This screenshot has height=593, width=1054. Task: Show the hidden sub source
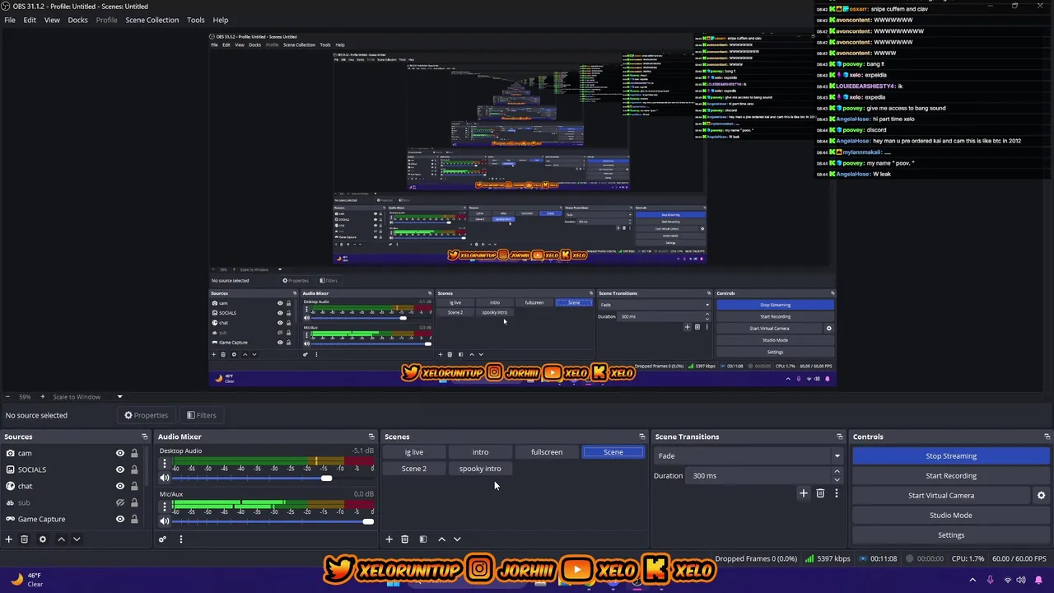120,502
